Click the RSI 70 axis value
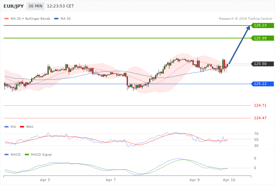This screenshot has height=186, width=275. pyautogui.click(x=256, y=134)
